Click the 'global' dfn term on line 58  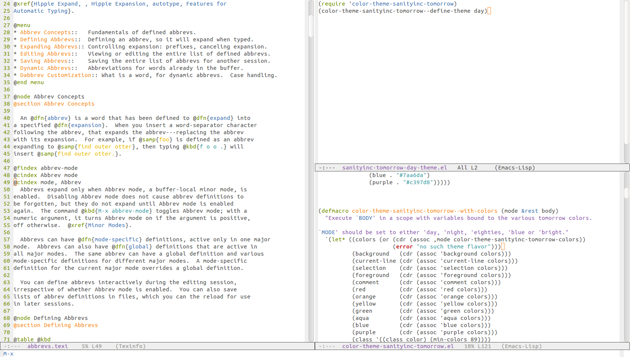pos(139,247)
